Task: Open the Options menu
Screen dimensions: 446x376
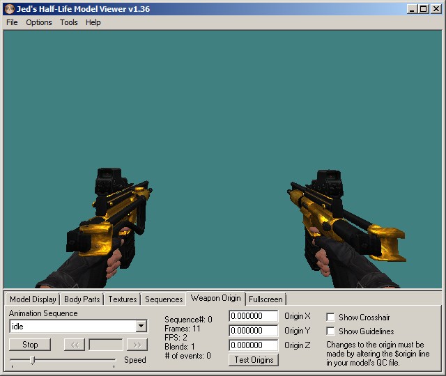Action: [x=39, y=22]
